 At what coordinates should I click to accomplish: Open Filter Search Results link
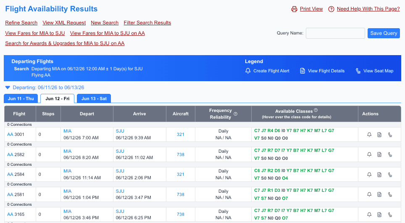[147, 23]
